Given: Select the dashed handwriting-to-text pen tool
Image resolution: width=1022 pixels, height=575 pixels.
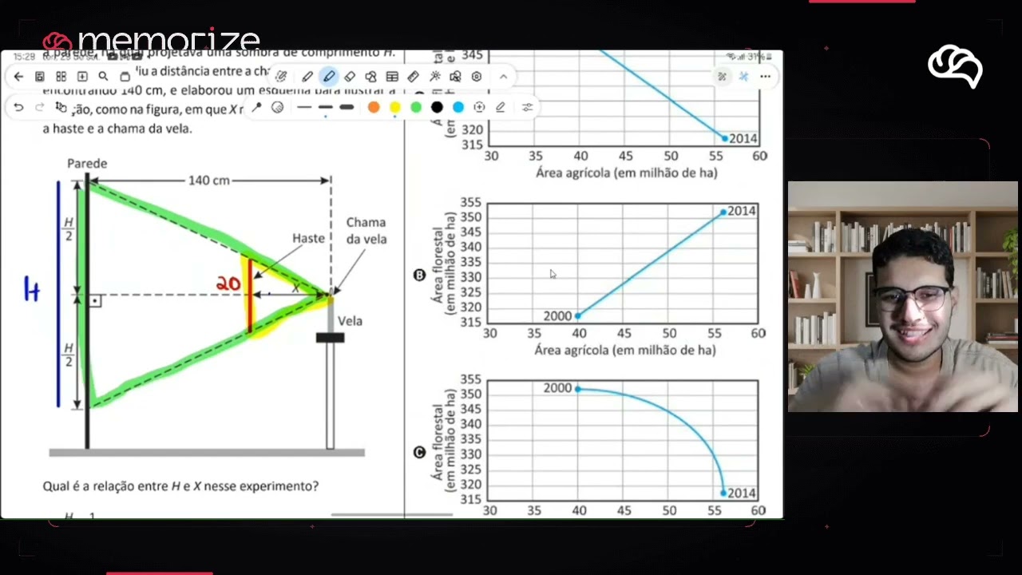Looking at the screenshot, I should (281, 77).
